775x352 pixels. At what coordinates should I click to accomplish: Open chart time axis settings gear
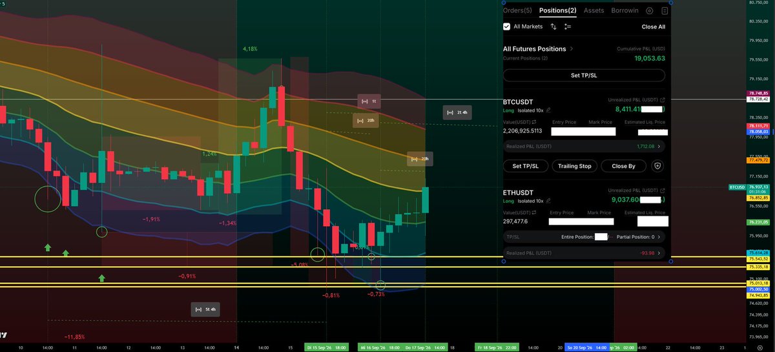(x=759, y=347)
